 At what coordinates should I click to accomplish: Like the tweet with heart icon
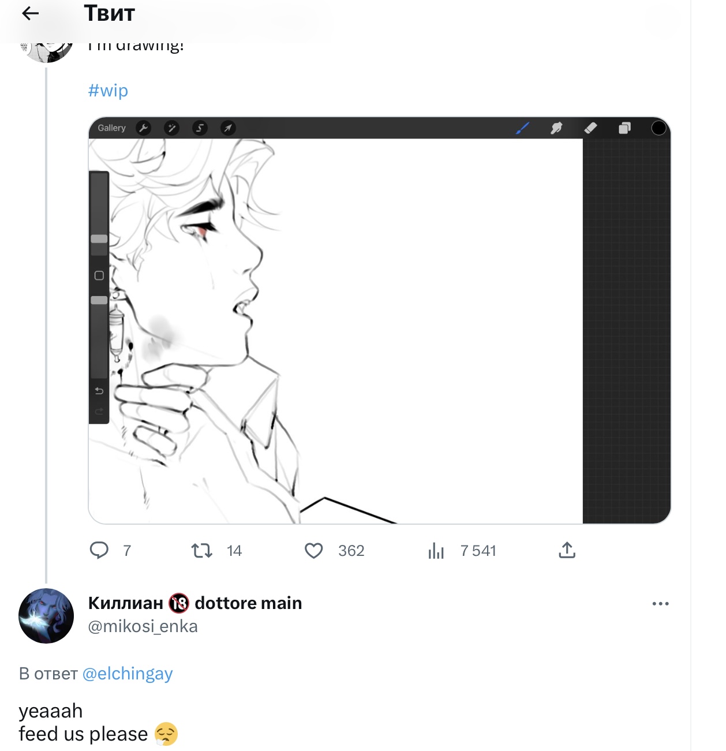(313, 551)
